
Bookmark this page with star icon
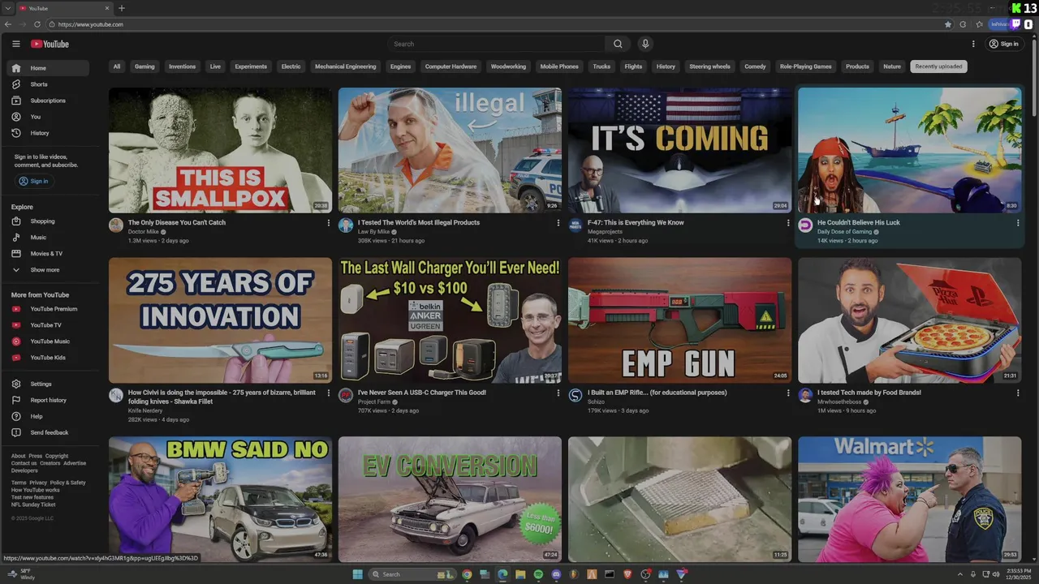[x=948, y=24]
